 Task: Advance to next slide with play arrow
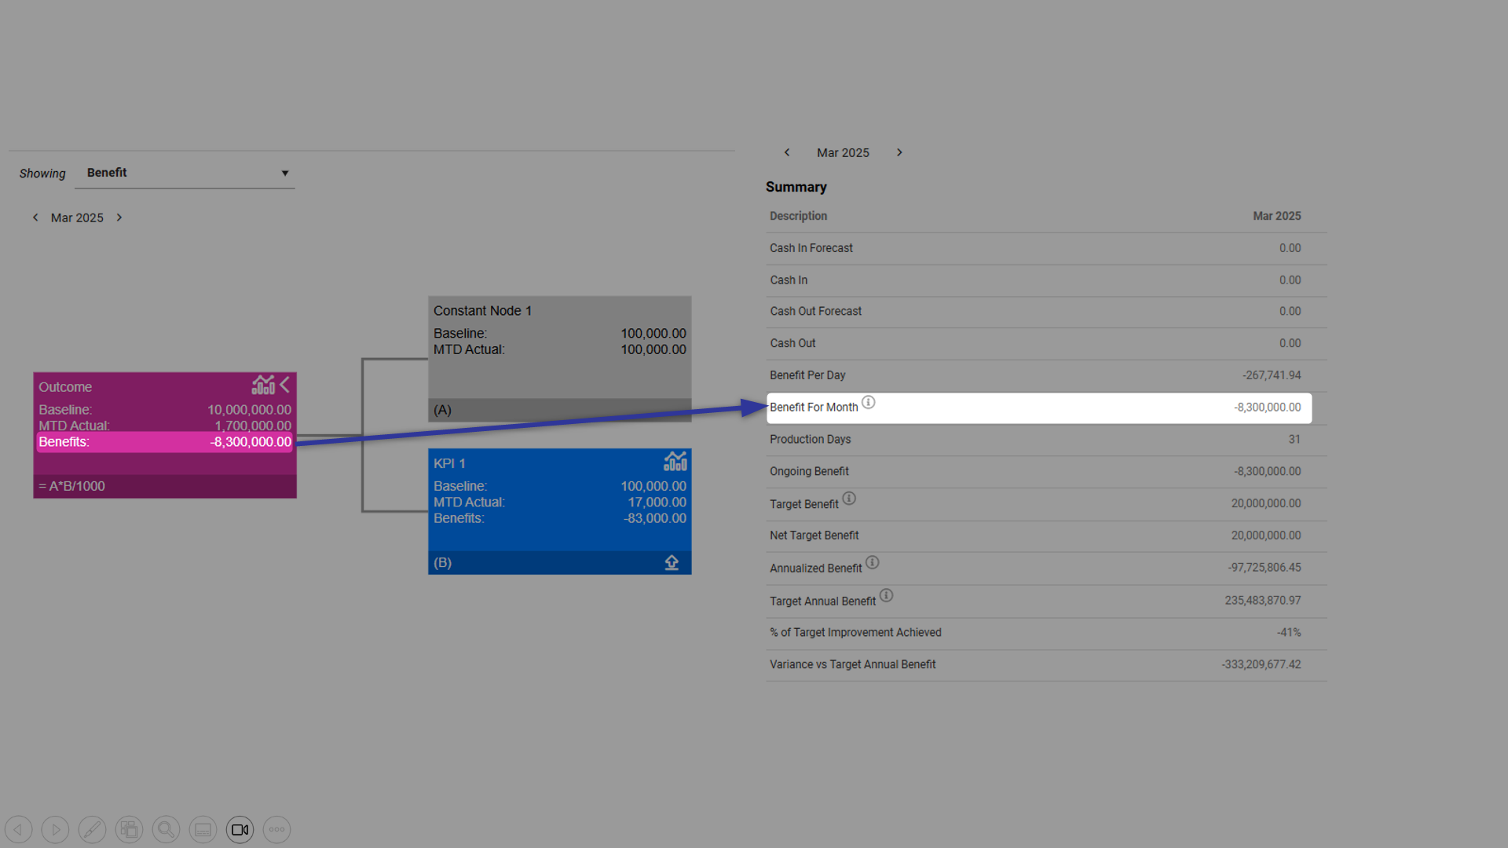click(56, 829)
